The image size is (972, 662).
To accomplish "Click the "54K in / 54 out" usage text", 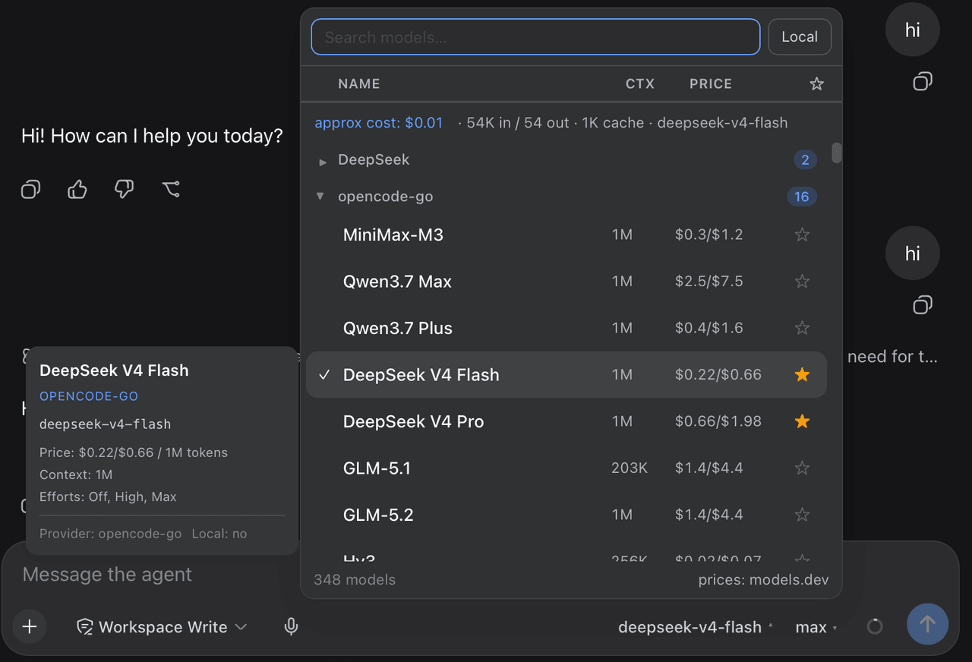I will click(518, 123).
